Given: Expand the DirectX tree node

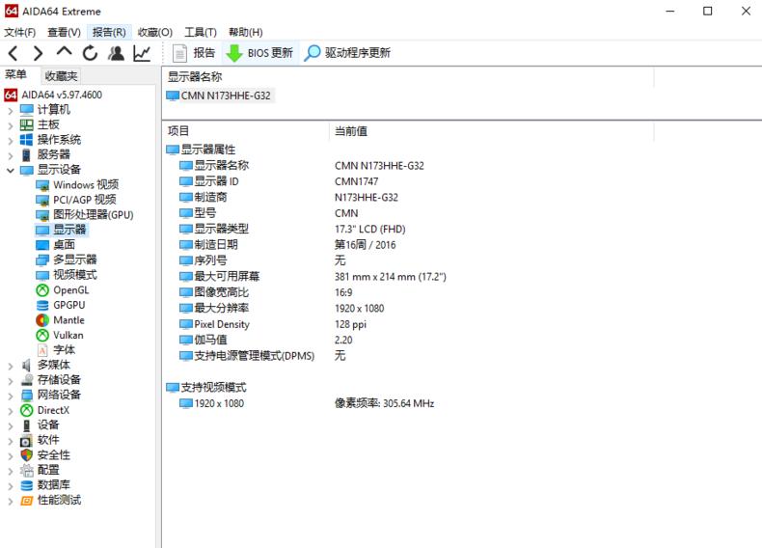Looking at the screenshot, I should [x=11, y=411].
